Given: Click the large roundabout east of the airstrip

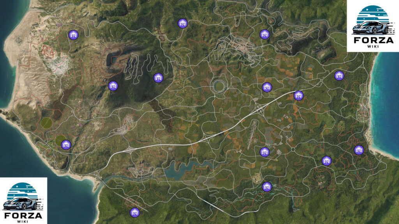Looking at the screenshot, I should (x=293, y=150).
